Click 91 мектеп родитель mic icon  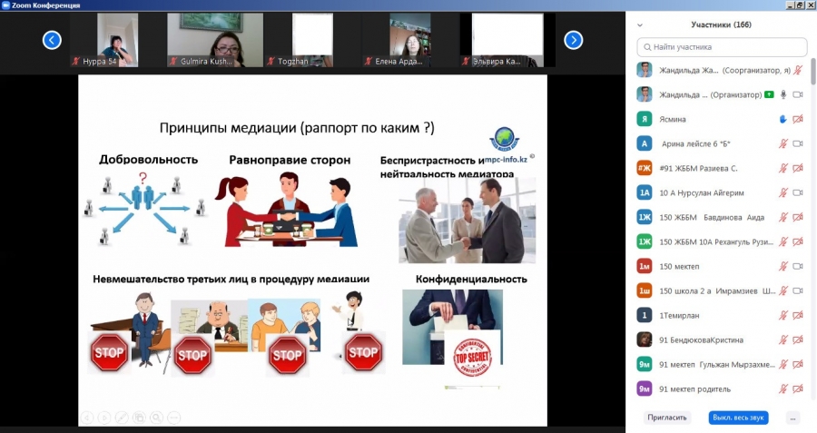783,389
